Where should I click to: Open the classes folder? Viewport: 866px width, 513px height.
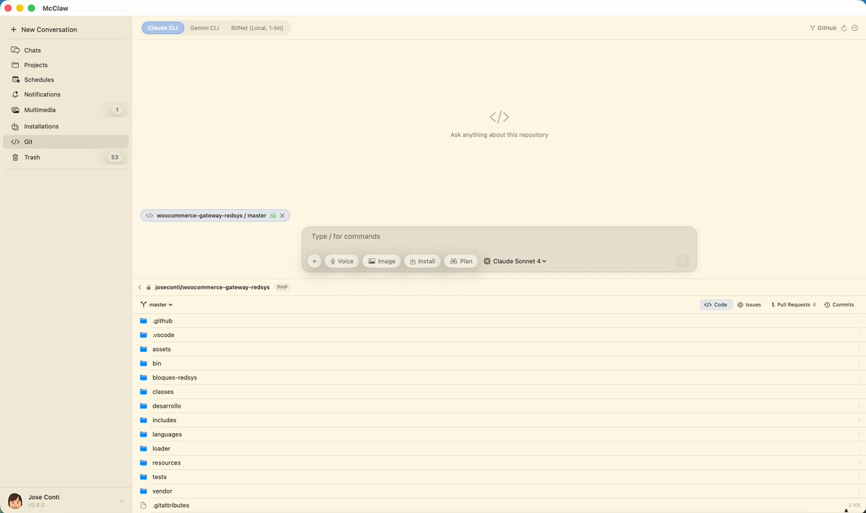pyautogui.click(x=499, y=392)
